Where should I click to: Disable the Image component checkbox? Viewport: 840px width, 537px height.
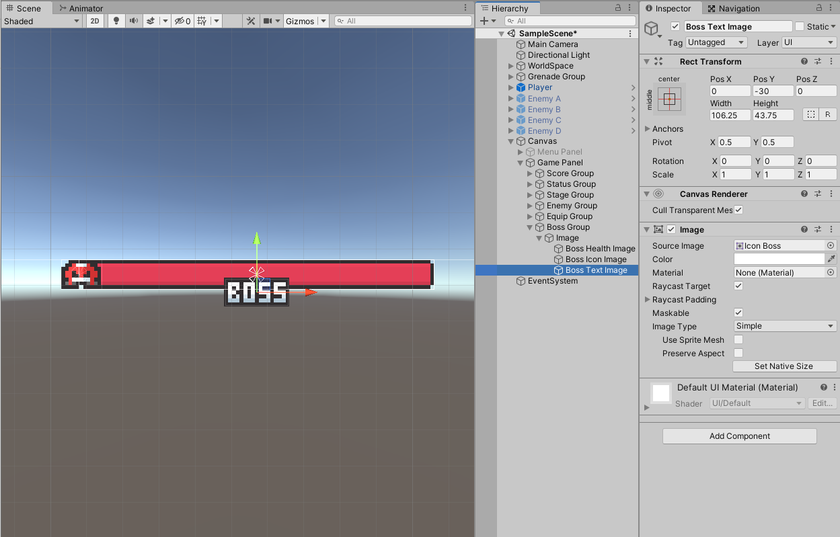671,229
